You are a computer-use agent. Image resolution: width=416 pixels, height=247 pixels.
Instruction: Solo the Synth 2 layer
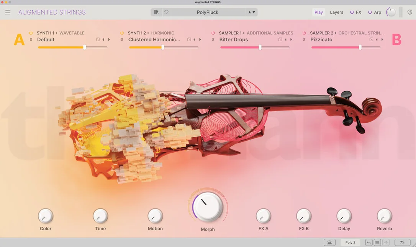point(122,40)
